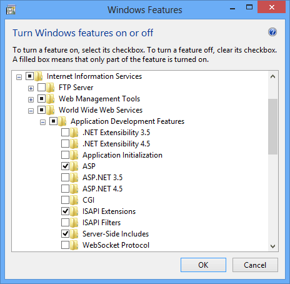Enable the .NET Extensibility 3.5 checkbox
290x284 pixels.
65,133
